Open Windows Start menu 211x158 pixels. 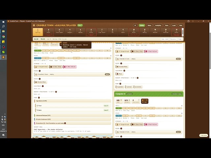click(3, 22)
